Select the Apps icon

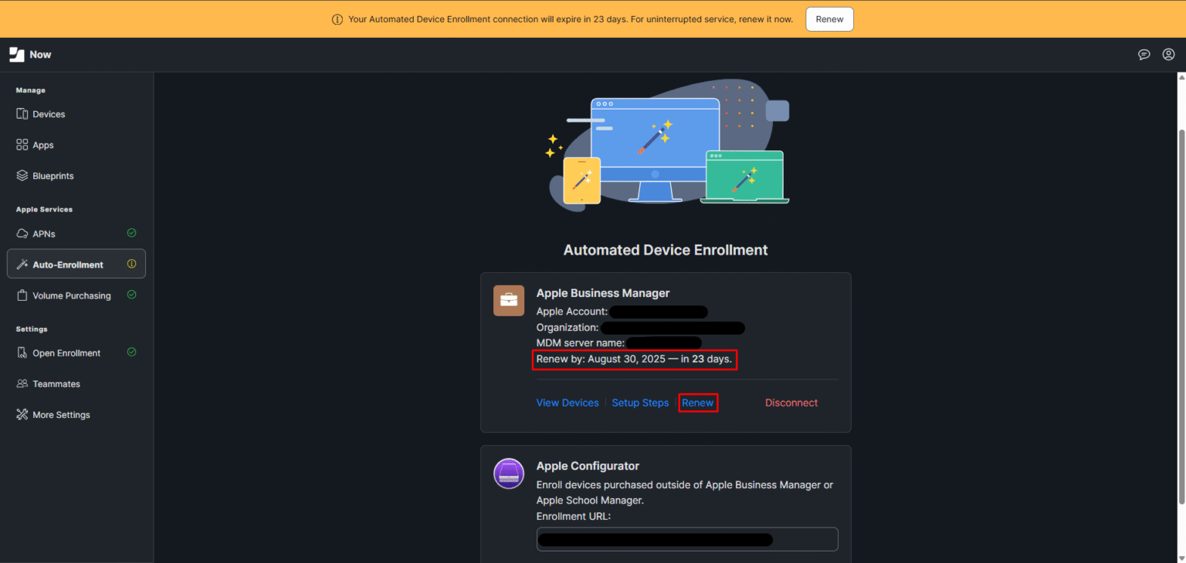pyautogui.click(x=22, y=144)
